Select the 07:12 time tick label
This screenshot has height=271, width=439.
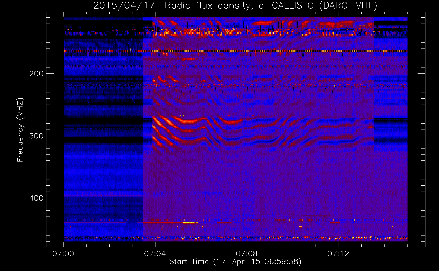(338, 254)
